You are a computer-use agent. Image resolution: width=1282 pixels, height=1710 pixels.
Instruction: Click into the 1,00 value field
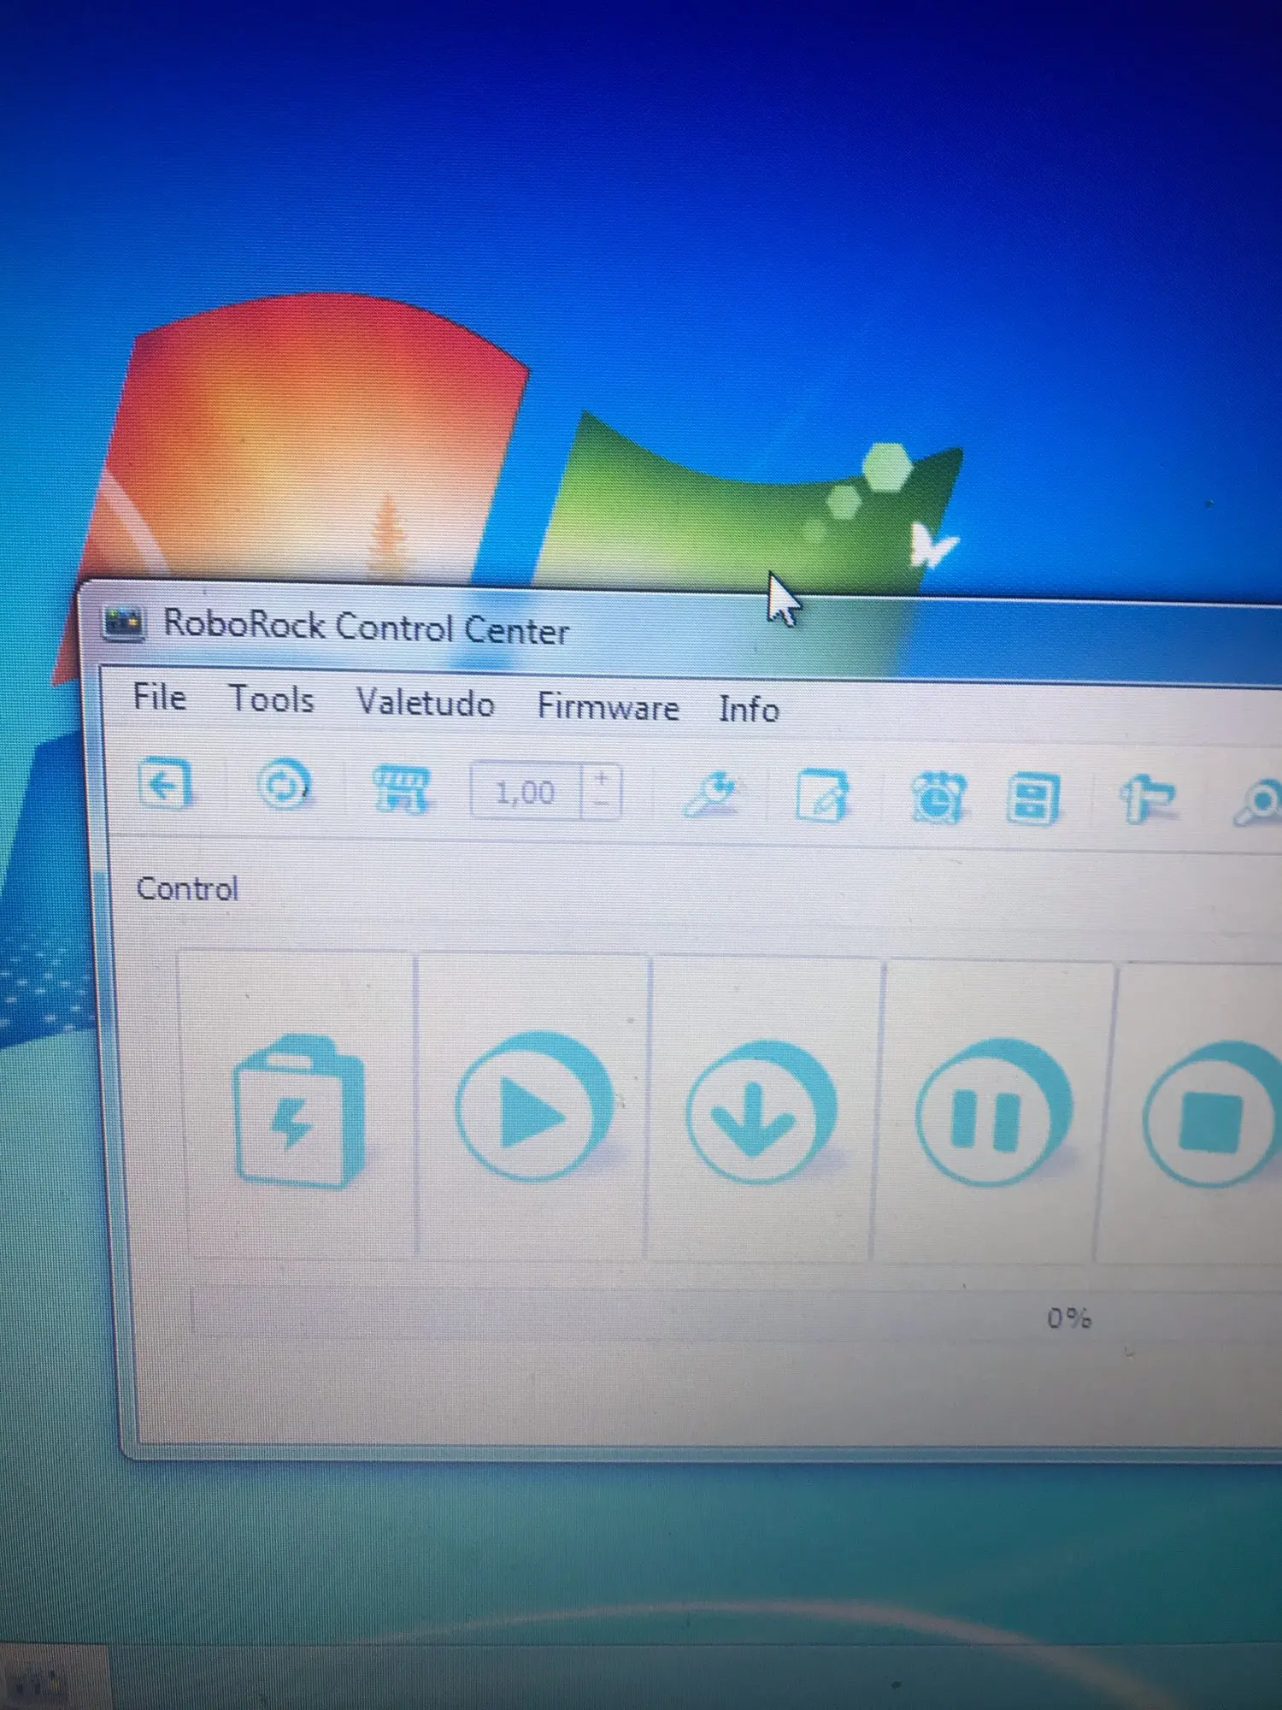(525, 792)
